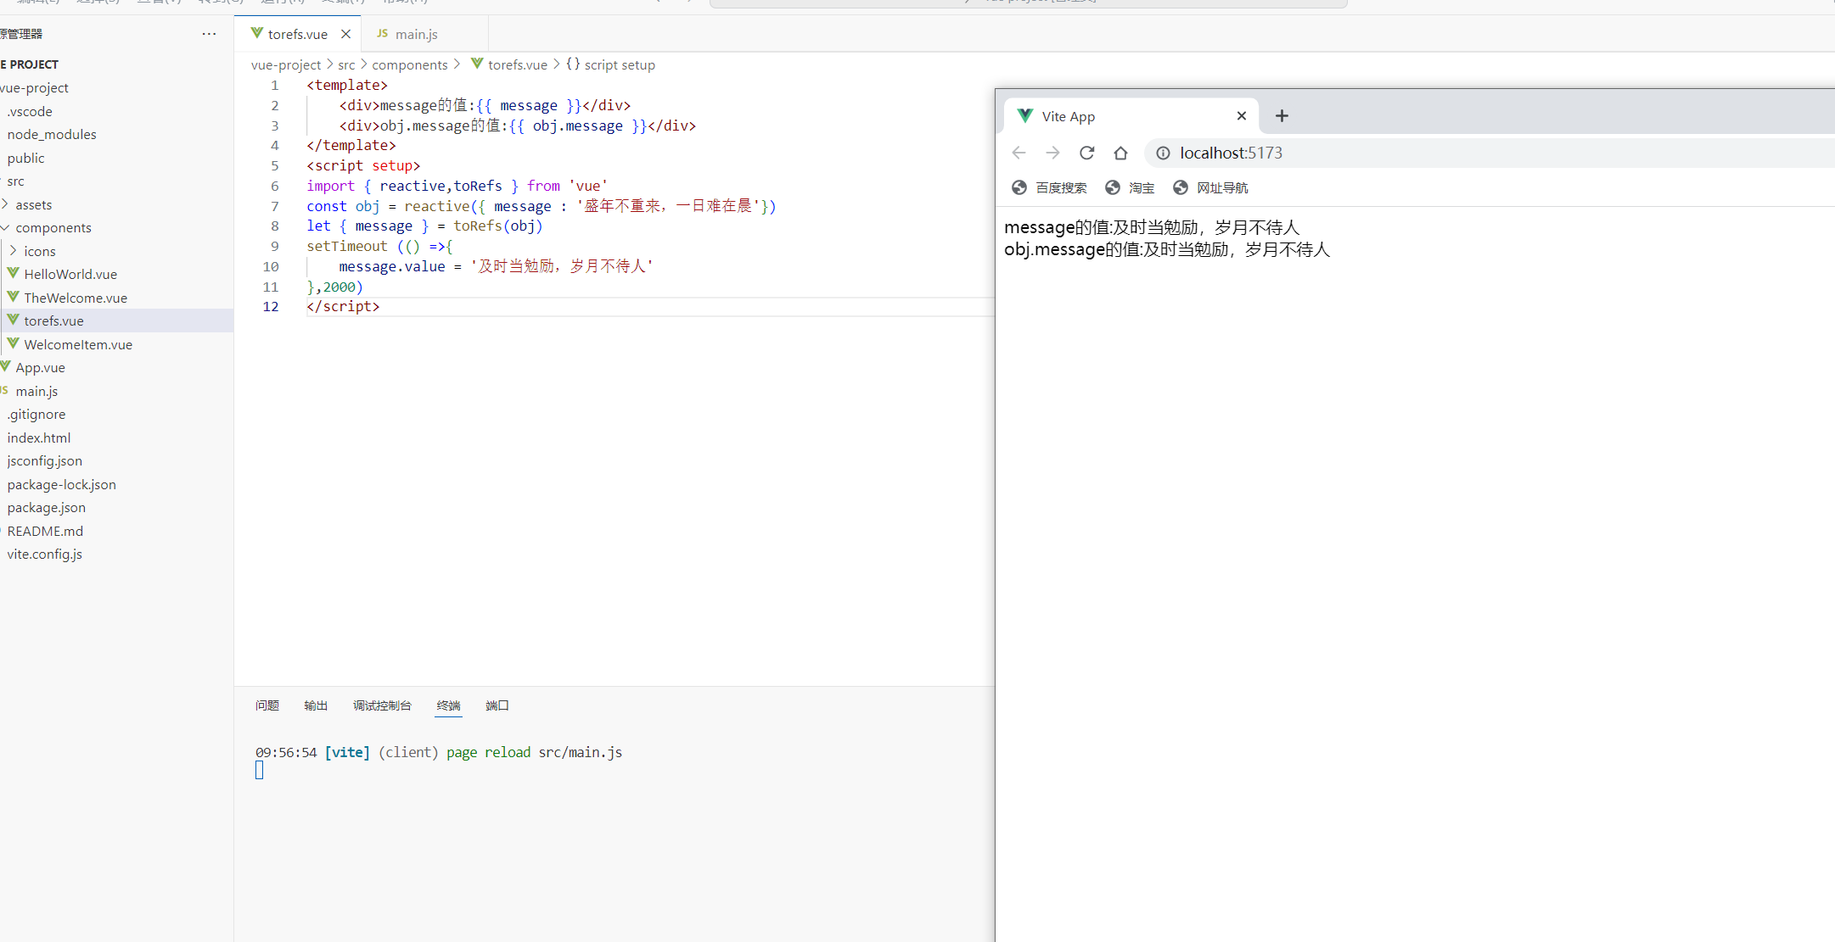
Task: Switch to the 问题 panel tab
Action: pos(267,705)
